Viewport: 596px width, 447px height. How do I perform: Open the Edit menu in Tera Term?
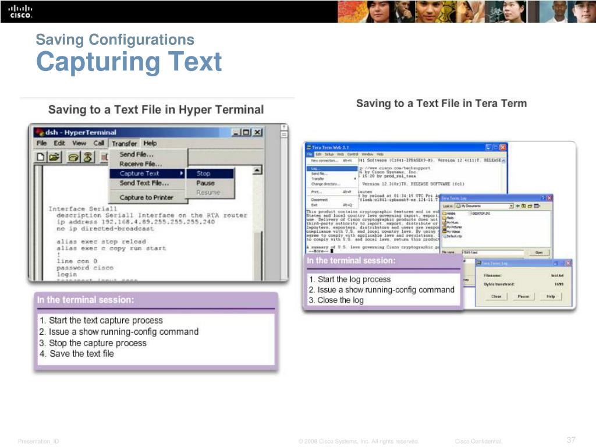(318, 154)
